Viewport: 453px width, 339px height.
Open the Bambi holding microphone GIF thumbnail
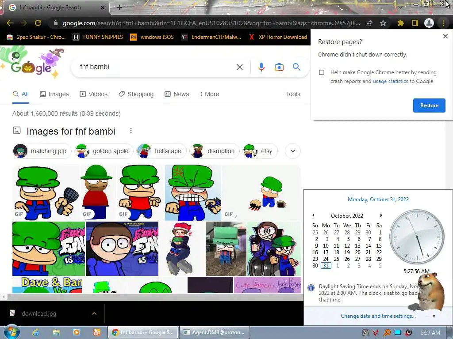46,192
